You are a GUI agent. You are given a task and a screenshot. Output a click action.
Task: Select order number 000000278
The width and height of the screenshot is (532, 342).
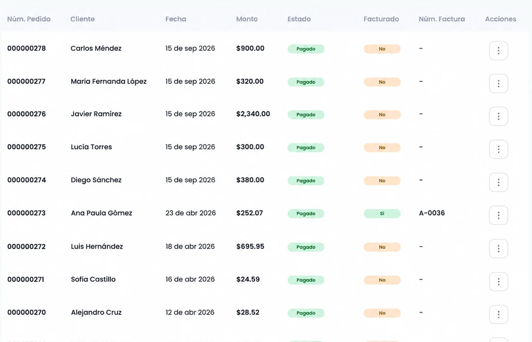(27, 48)
